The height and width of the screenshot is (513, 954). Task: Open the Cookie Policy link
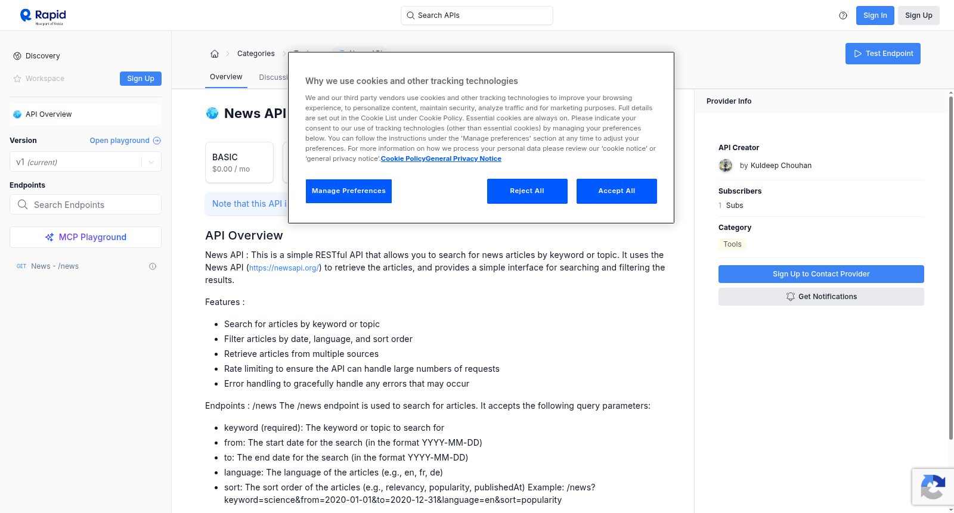(x=403, y=158)
